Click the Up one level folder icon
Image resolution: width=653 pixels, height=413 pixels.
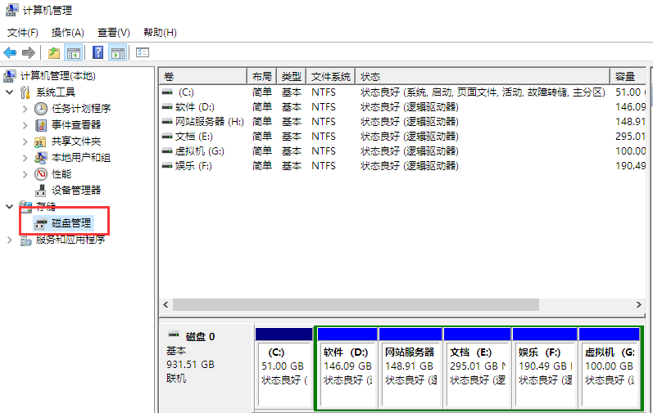(x=54, y=53)
